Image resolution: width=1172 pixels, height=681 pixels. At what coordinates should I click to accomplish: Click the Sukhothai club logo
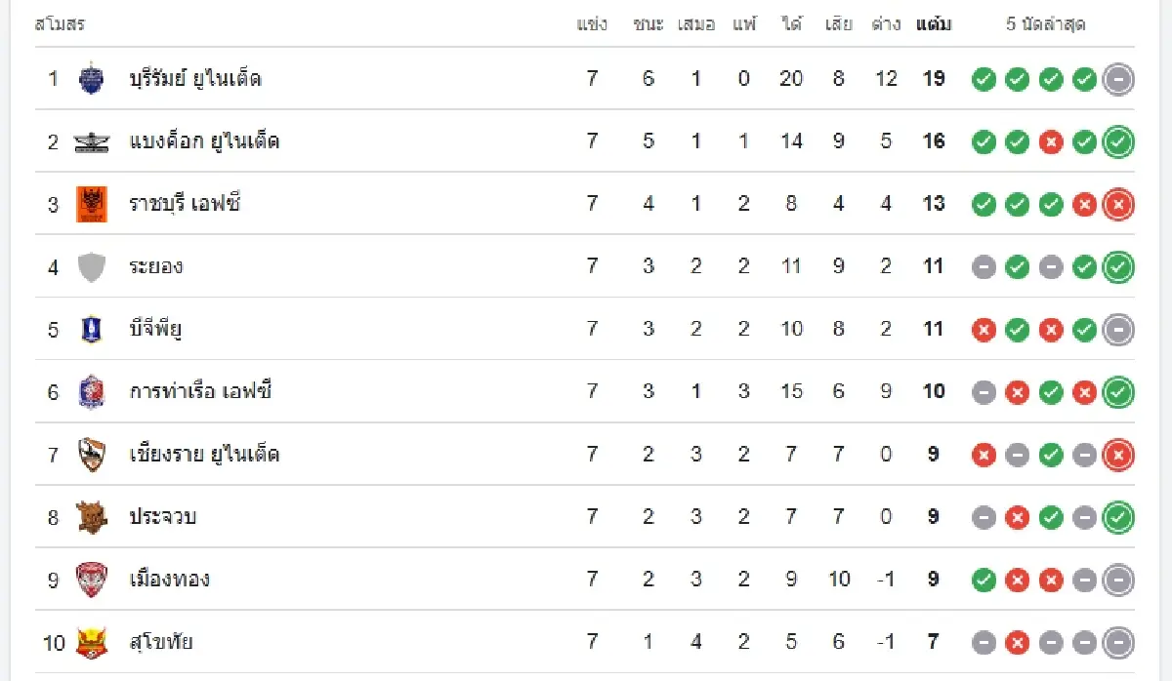point(91,642)
